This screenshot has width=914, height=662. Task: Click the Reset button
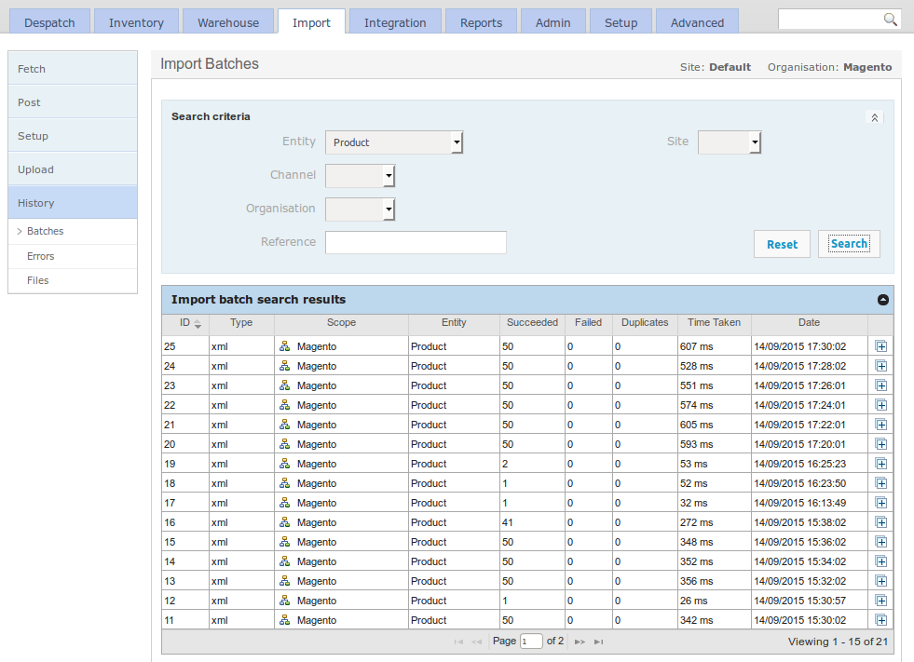point(782,243)
